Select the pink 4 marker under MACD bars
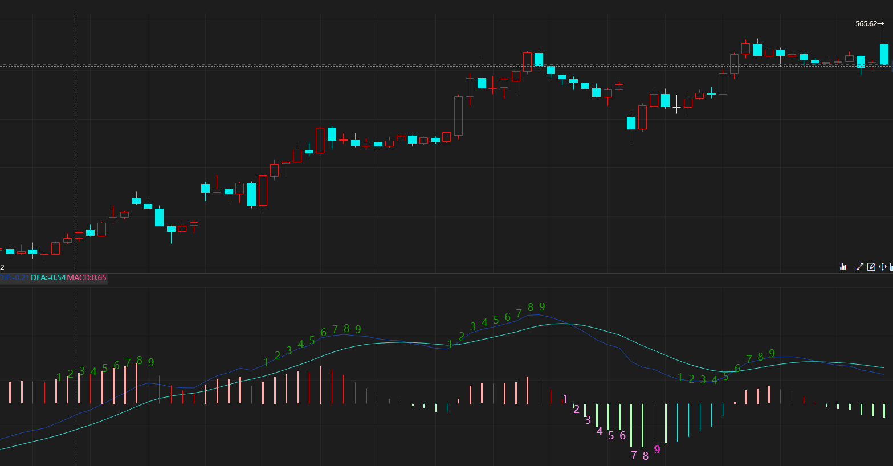The height and width of the screenshot is (466, 893). [599, 432]
